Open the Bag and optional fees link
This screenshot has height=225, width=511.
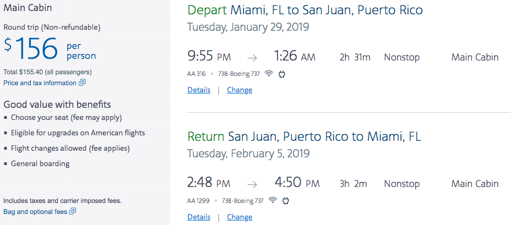pyautogui.click(x=35, y=211)
